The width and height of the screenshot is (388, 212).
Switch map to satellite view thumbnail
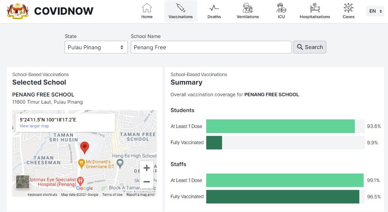click(x=23, y=182)
